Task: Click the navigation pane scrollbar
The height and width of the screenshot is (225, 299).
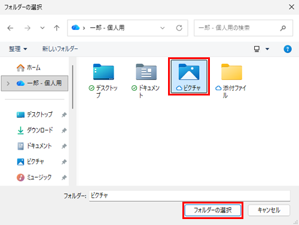Action: [x=72, y=87]
